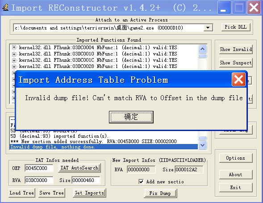Focus New Import Infos Size field 000012A2
Viewport: 263px width, 203px height.
coord(189,169)
